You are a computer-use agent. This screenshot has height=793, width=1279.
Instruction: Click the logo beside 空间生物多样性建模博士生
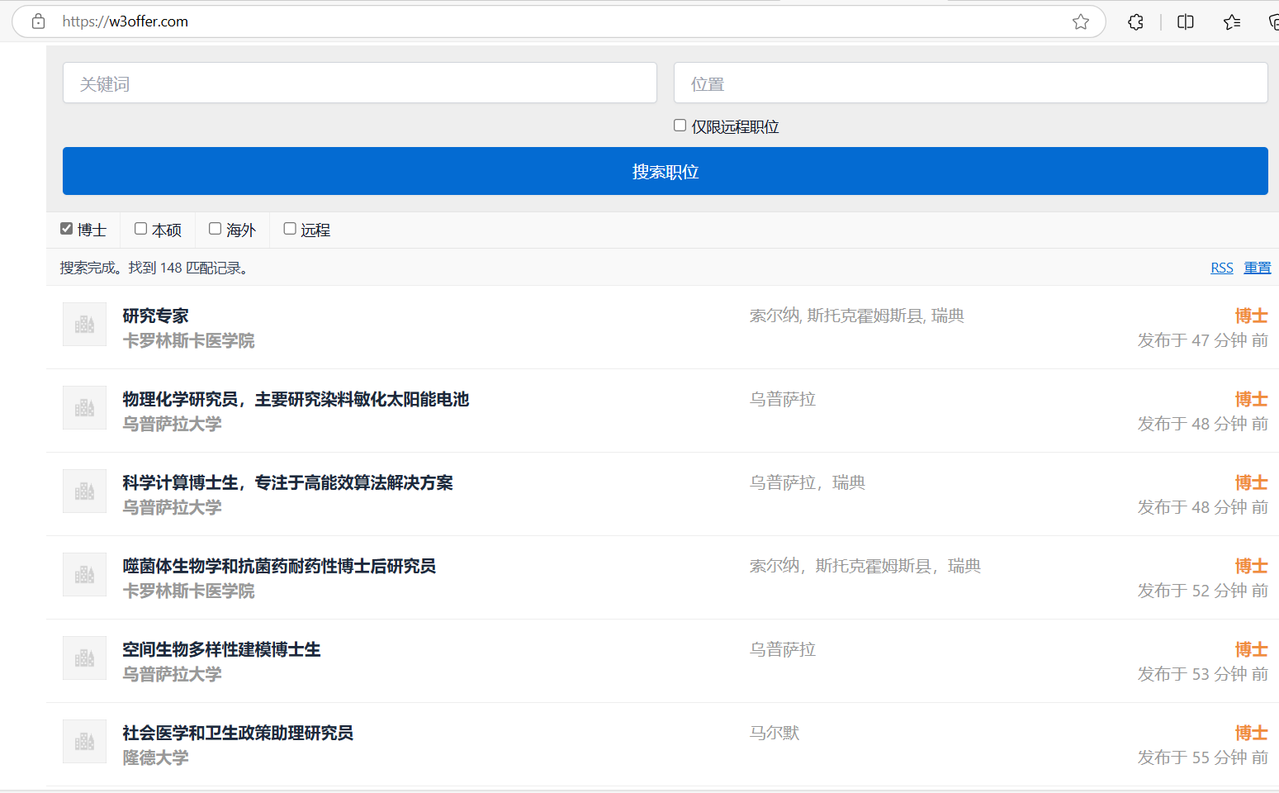[84, 658]
